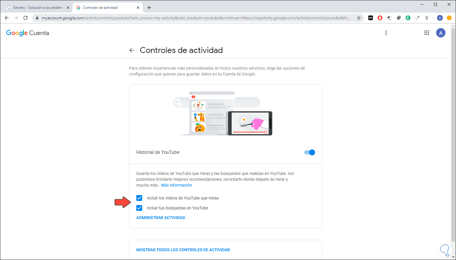Click the stacked gray squares extension icon
456x260 pixels.
[399, 18]
